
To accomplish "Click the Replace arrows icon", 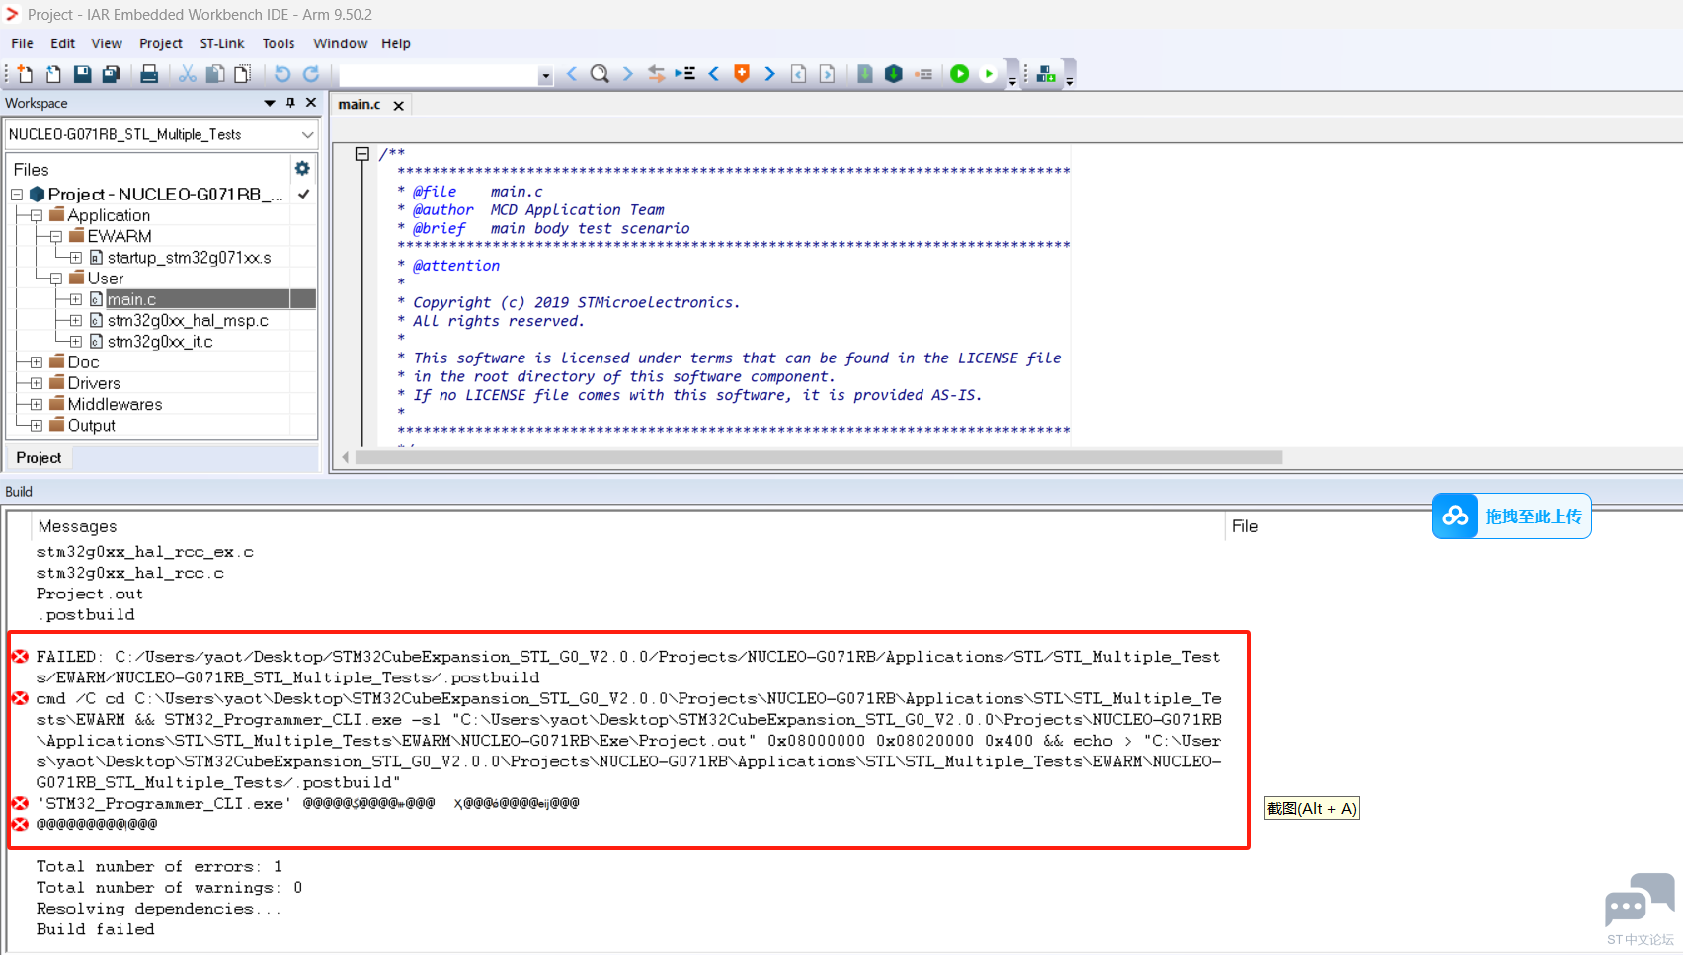I will (x=656, y=74).
